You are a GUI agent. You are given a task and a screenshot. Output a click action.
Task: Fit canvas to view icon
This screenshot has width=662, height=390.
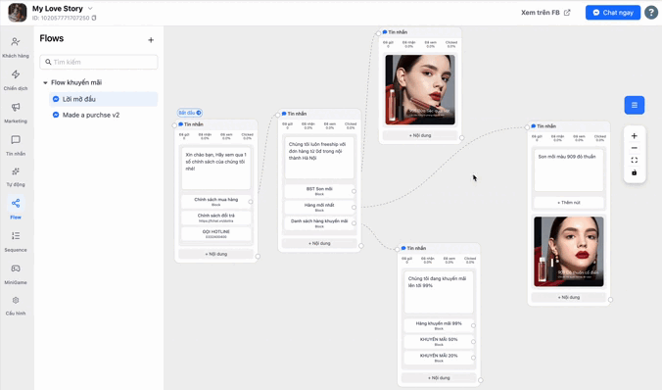coord(635,160)
